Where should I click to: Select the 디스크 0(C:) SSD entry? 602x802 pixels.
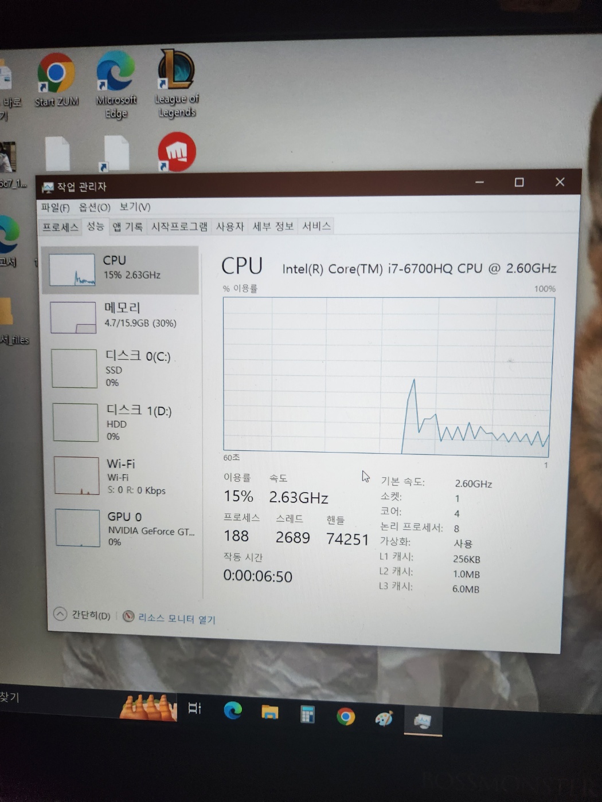click(123, 368)
